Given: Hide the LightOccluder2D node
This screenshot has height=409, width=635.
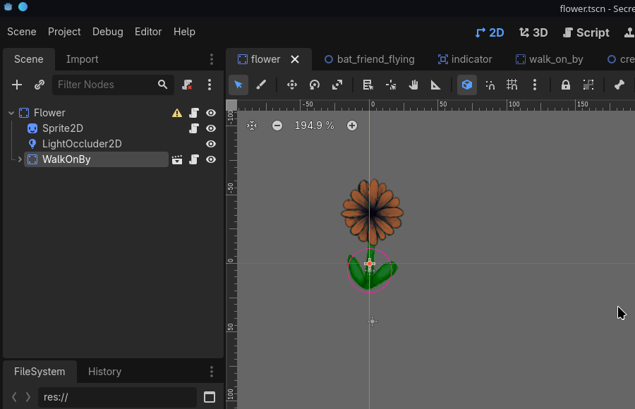Looking at the screenshot, I should tap(210, 144).
